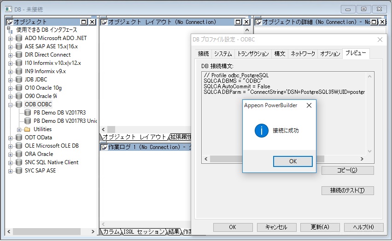Click the IN9 Informix v9.x database icon
This screenshot has width=392, height=241.
pos(19,71)
